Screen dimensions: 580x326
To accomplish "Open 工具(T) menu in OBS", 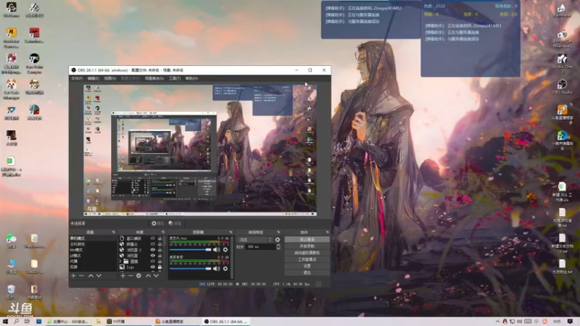I will click(175, 78).
